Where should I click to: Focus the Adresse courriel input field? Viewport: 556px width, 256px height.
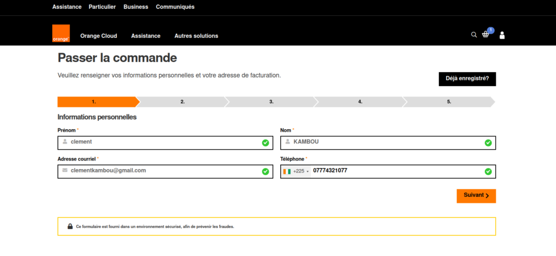[x=163, y=171]
